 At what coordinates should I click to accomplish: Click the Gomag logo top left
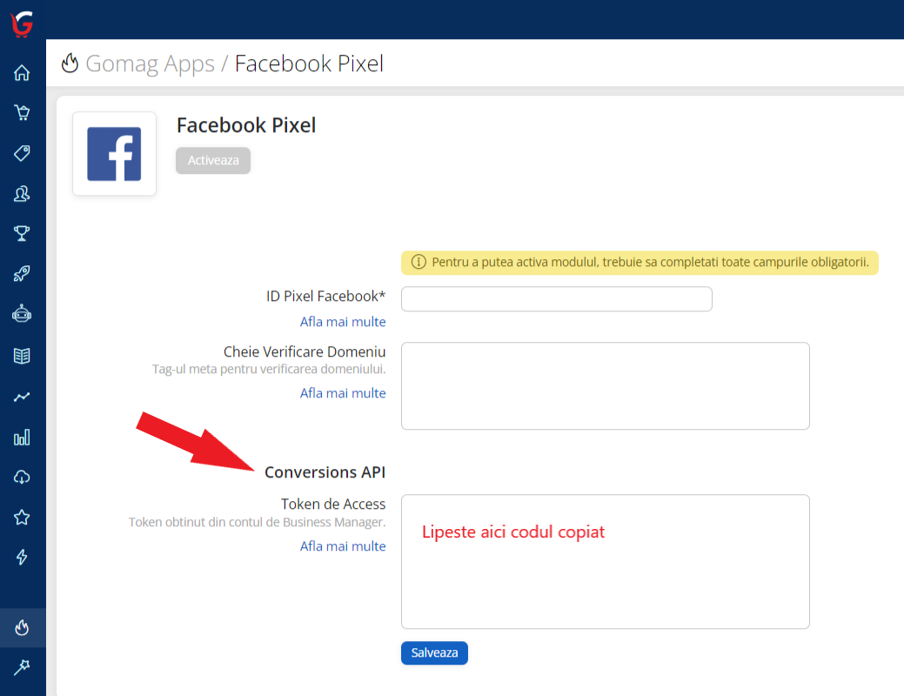pos(20,23)
